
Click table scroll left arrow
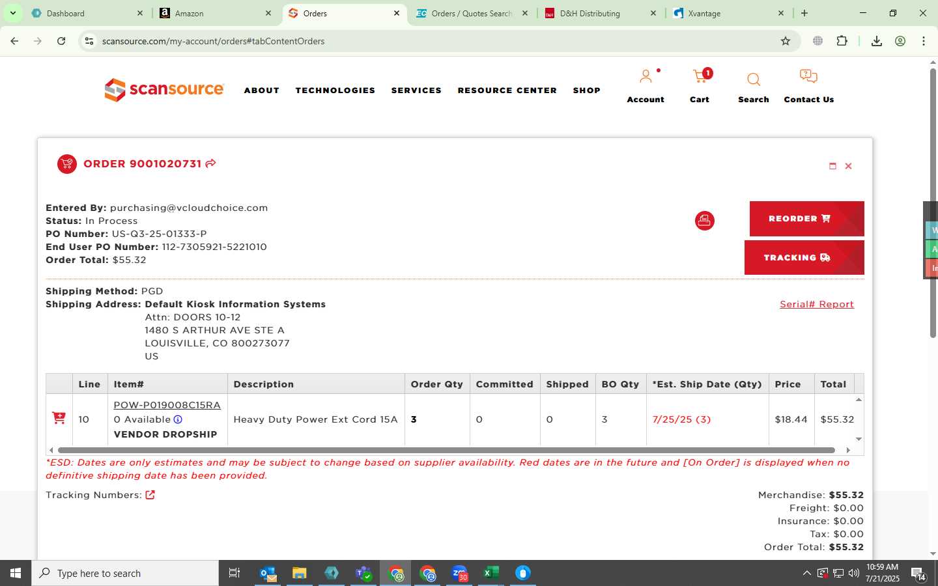(x=51, y=450)
